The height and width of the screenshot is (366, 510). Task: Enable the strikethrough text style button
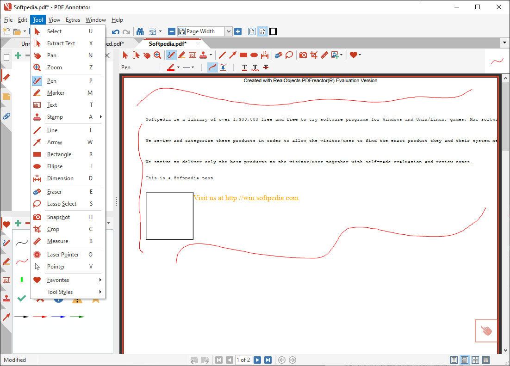(266, 67)
